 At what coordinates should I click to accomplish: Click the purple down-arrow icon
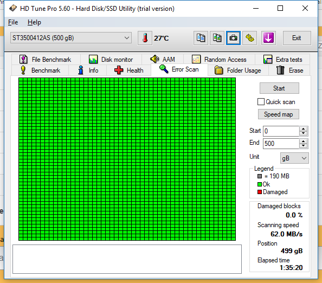click(268, 38)
